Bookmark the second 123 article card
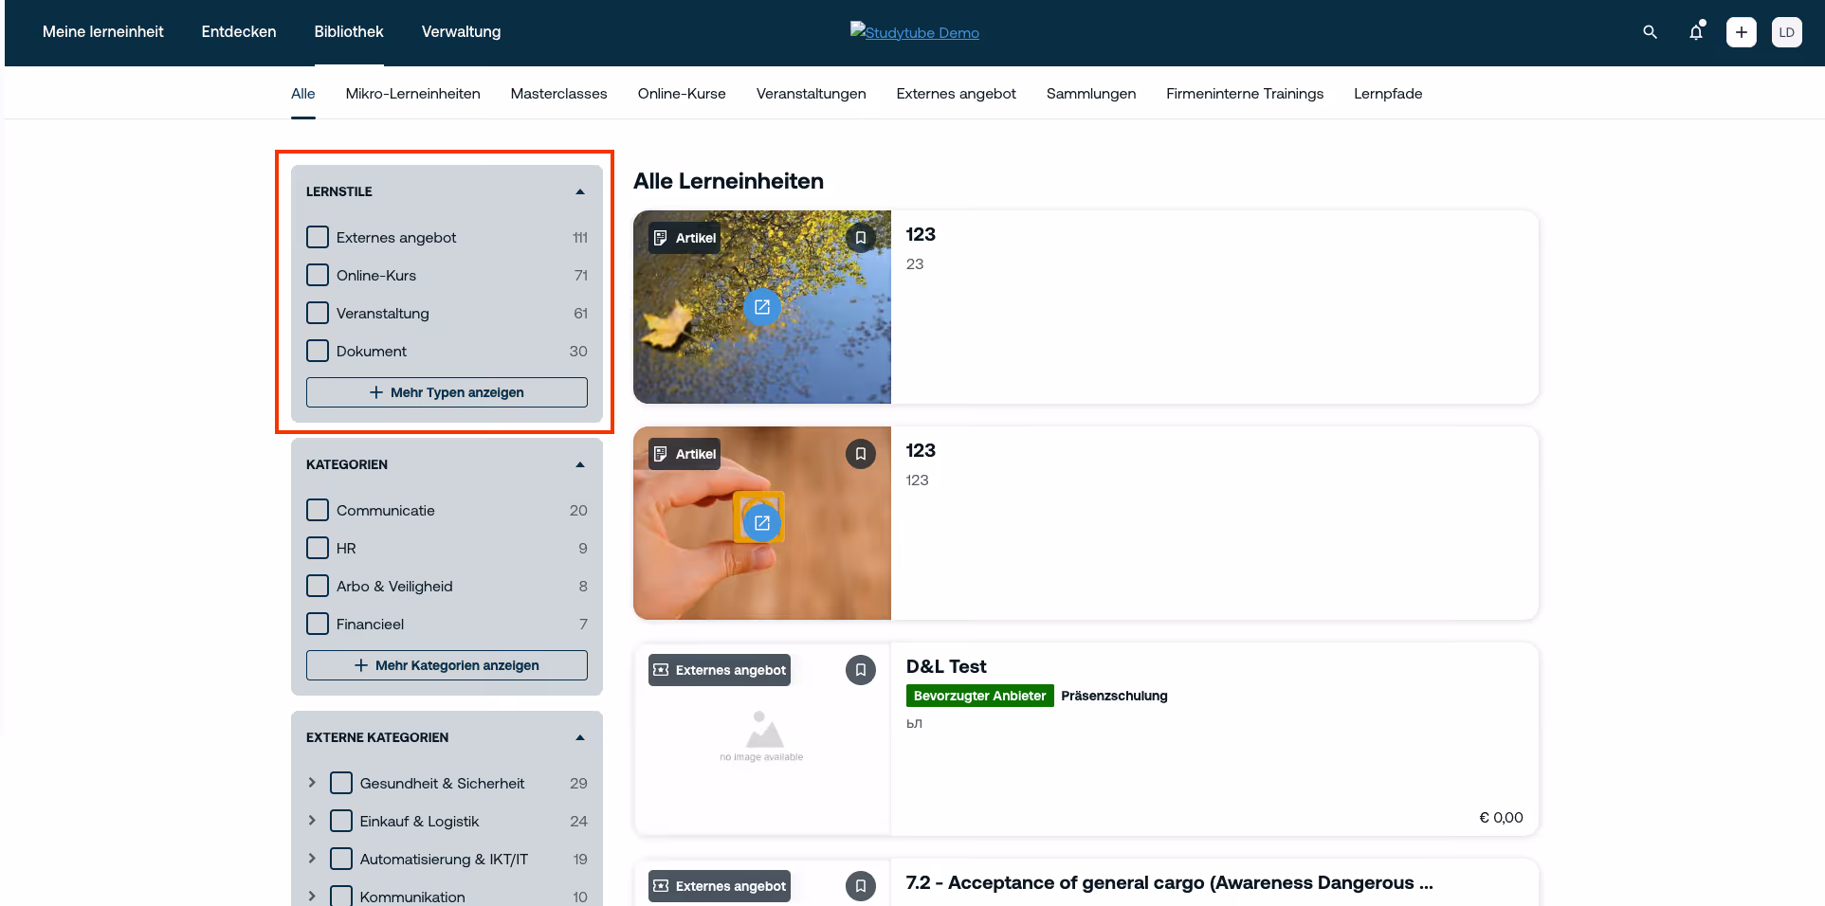Viewport: 1825px width, 906px height. tap(861, 454)
